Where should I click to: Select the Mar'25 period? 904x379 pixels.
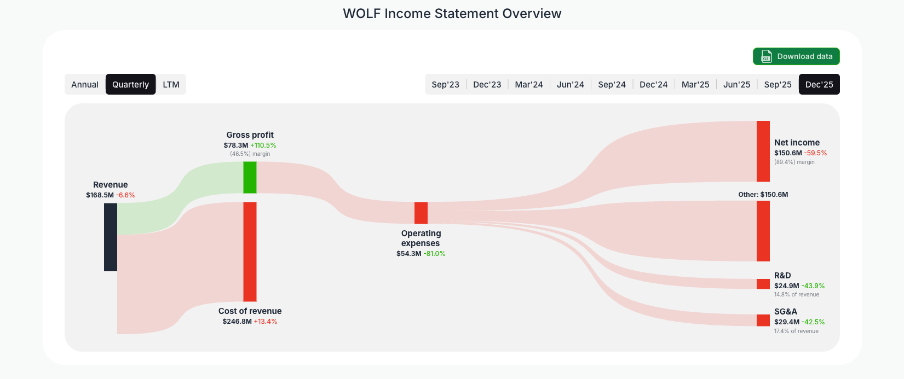click(695, 84)
